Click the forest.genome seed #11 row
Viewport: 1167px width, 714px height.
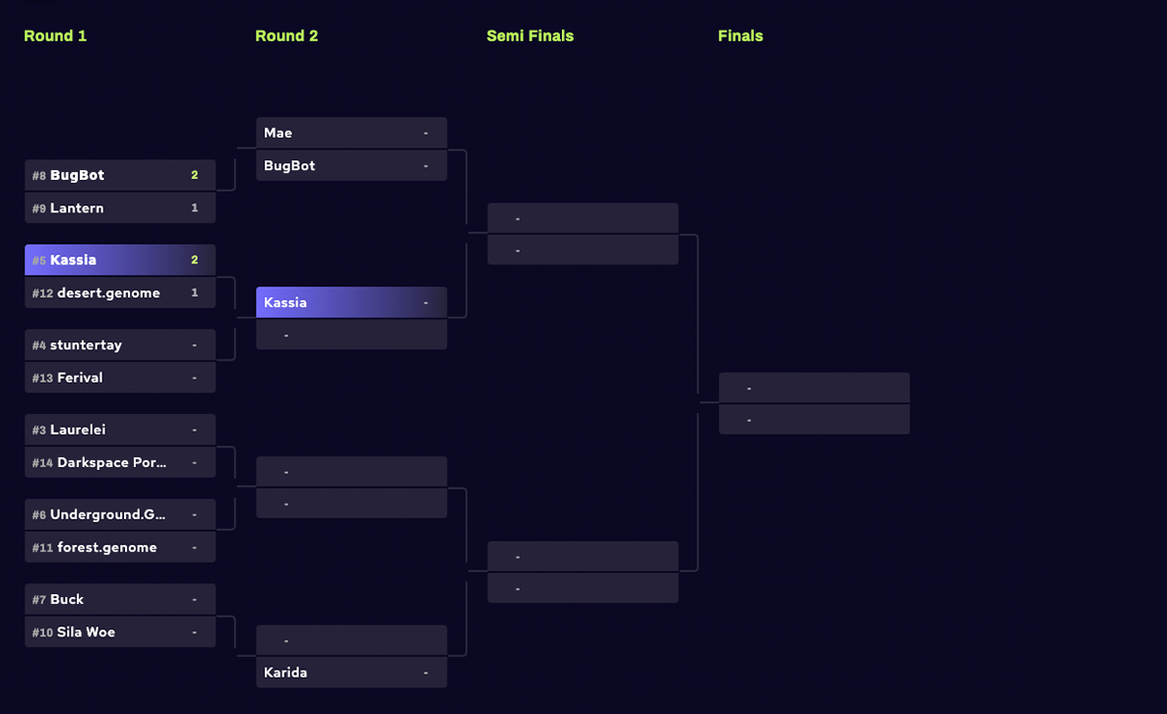[x=119, y=548]
